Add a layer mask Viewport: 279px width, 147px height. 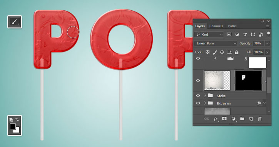[224, 119]
